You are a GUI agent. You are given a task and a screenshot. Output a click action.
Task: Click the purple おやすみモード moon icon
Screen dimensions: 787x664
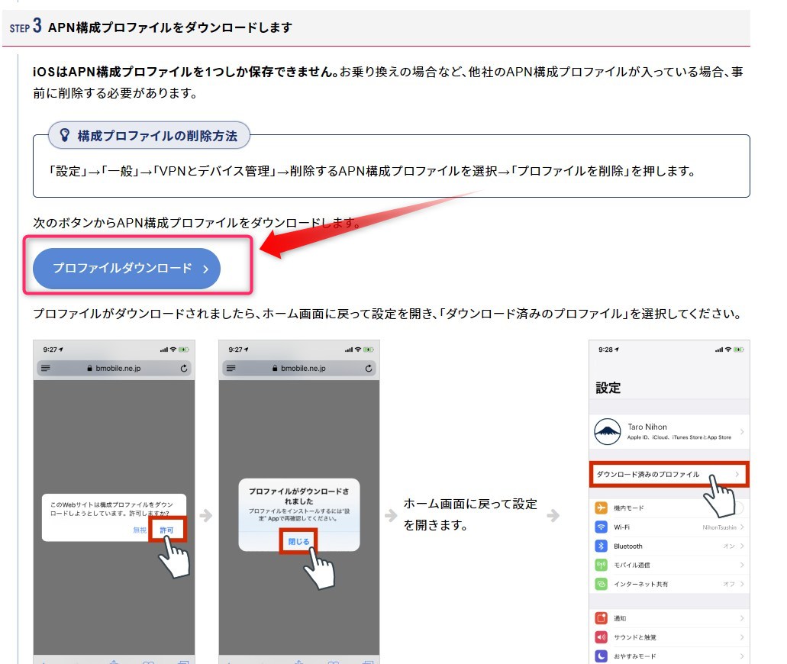point(602,656)
